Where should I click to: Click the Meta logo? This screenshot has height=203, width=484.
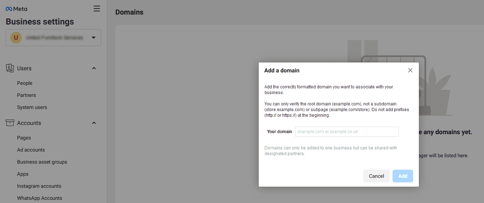tap(16, 9)
